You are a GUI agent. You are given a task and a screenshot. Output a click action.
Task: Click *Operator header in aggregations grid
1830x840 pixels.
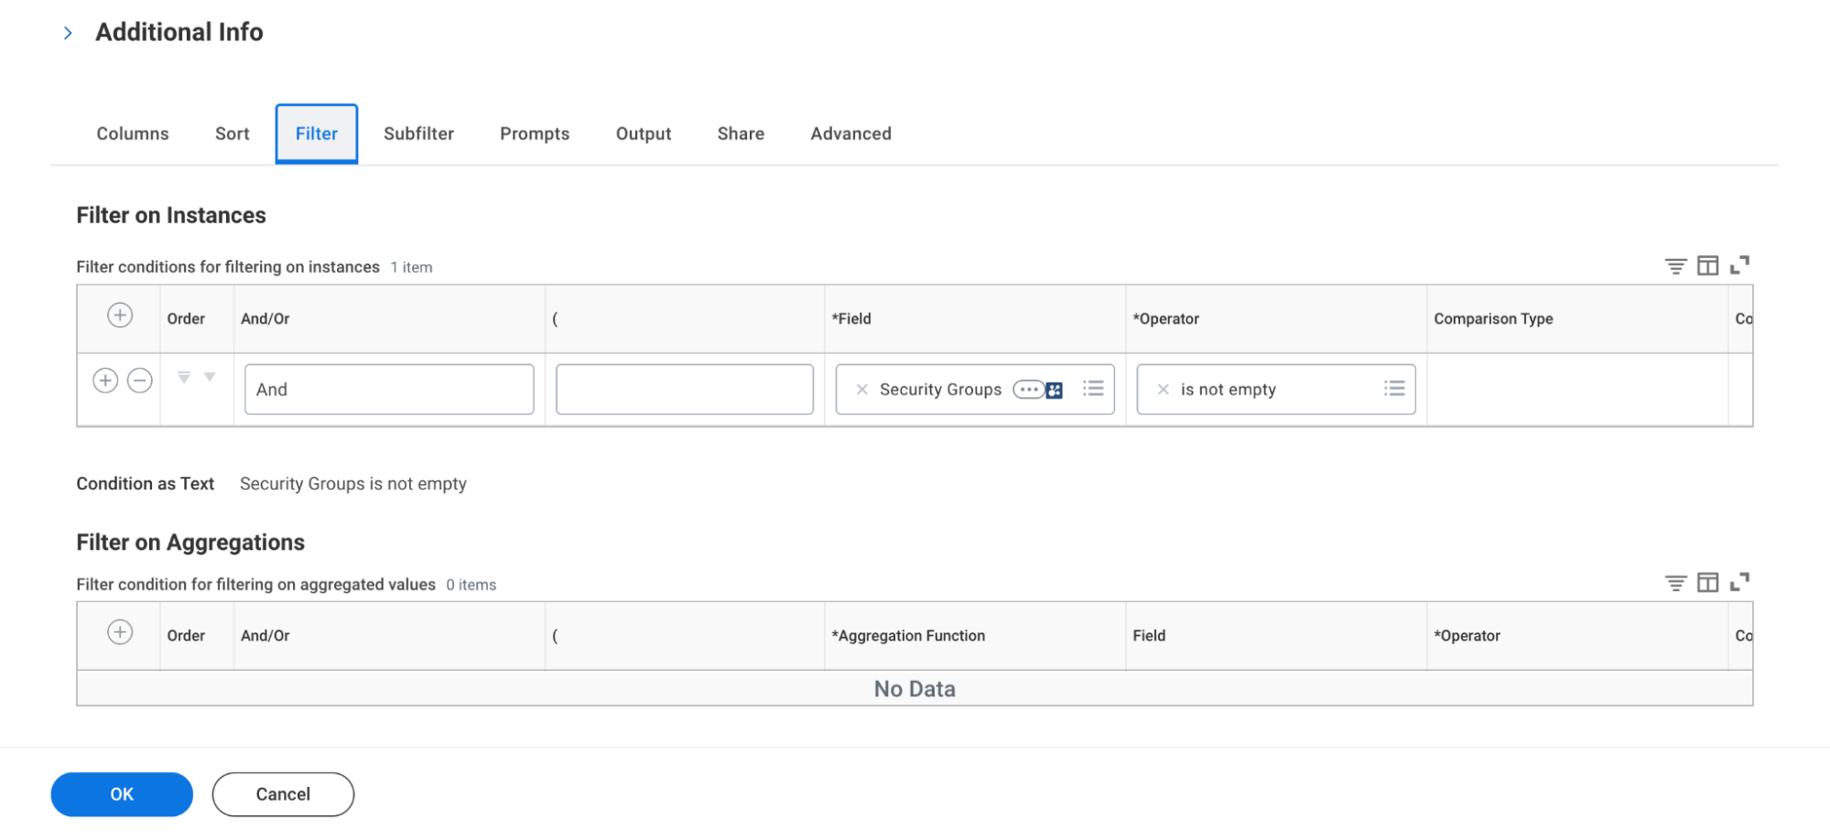point(1467,635)
